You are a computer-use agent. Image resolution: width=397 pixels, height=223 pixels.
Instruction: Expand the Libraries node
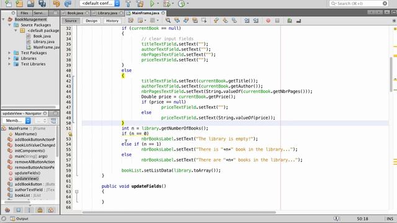tap(10, 58)
